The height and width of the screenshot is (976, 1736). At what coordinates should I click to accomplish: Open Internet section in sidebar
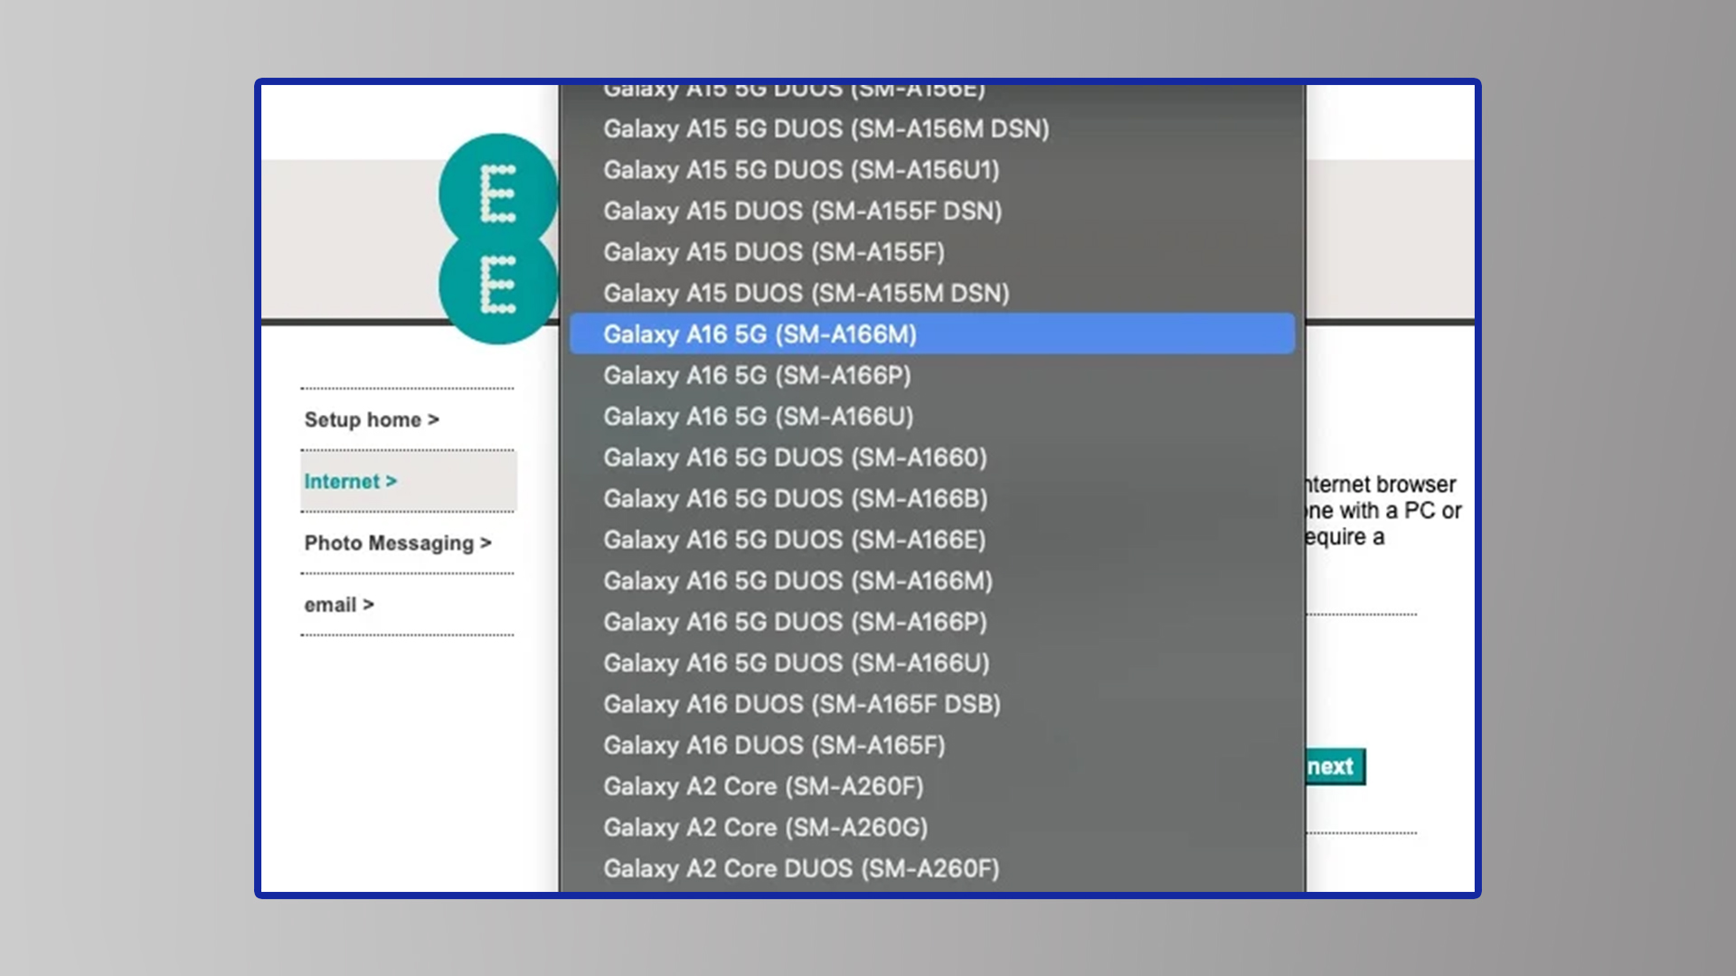351,482
